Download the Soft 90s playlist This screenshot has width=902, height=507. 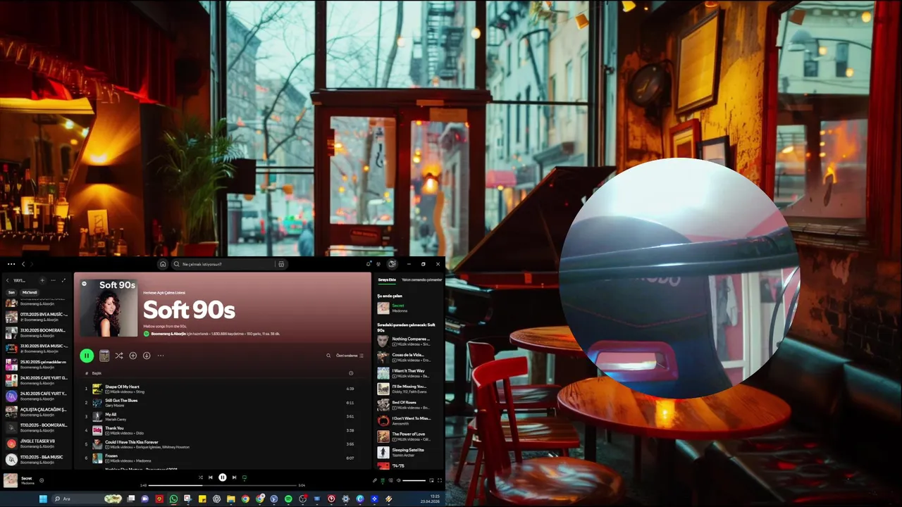tap(147, 356)
